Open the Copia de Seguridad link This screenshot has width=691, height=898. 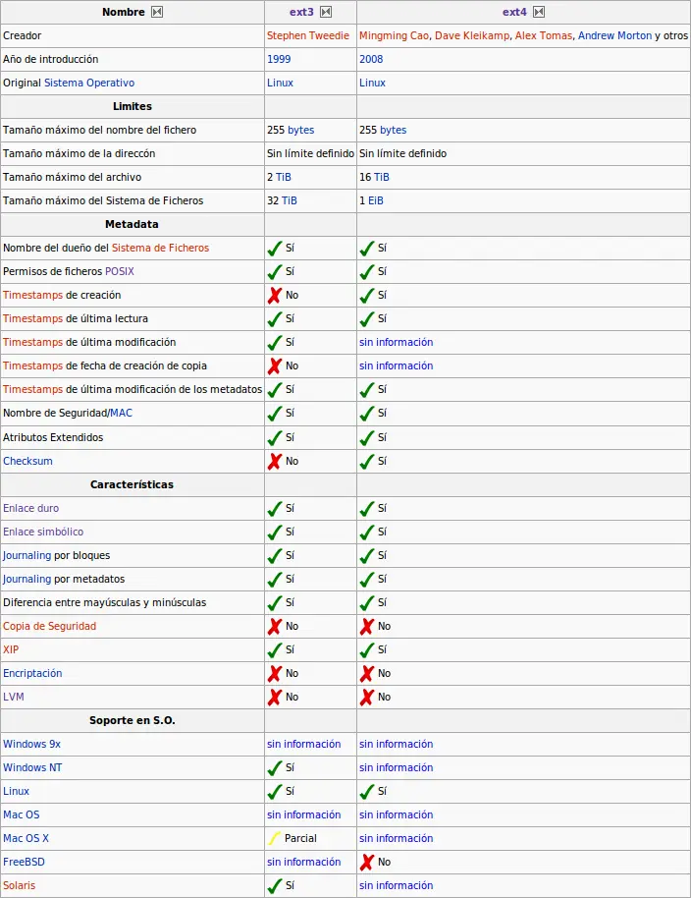(49, 626)
